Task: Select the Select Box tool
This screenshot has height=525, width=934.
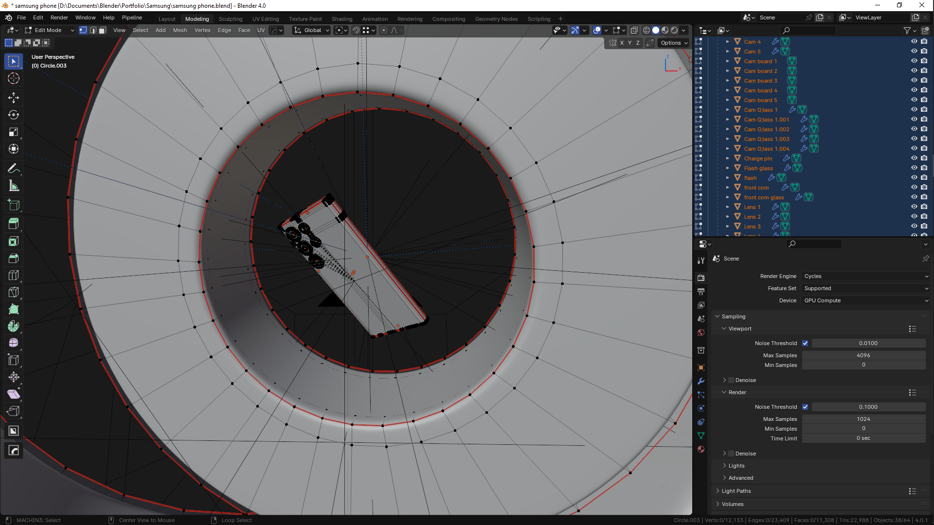Action: coord(14,61)
